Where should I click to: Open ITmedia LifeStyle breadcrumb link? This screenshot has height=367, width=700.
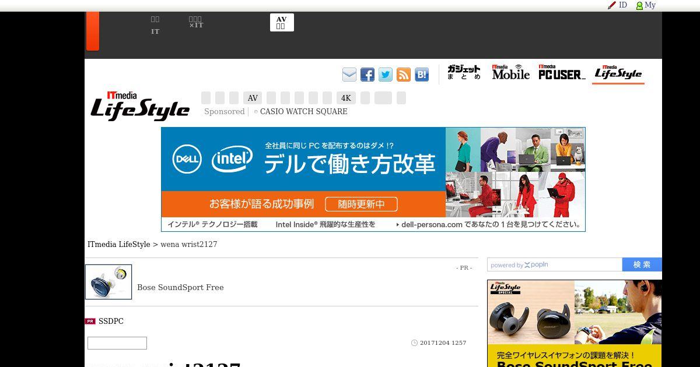tap(119, 245)
